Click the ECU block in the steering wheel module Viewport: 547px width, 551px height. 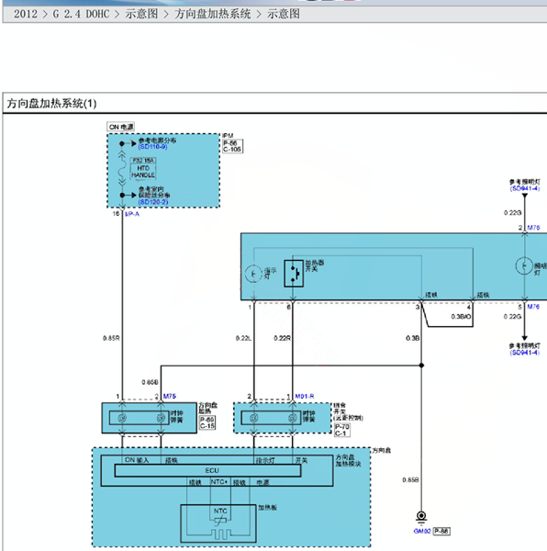tap(207, 470)
